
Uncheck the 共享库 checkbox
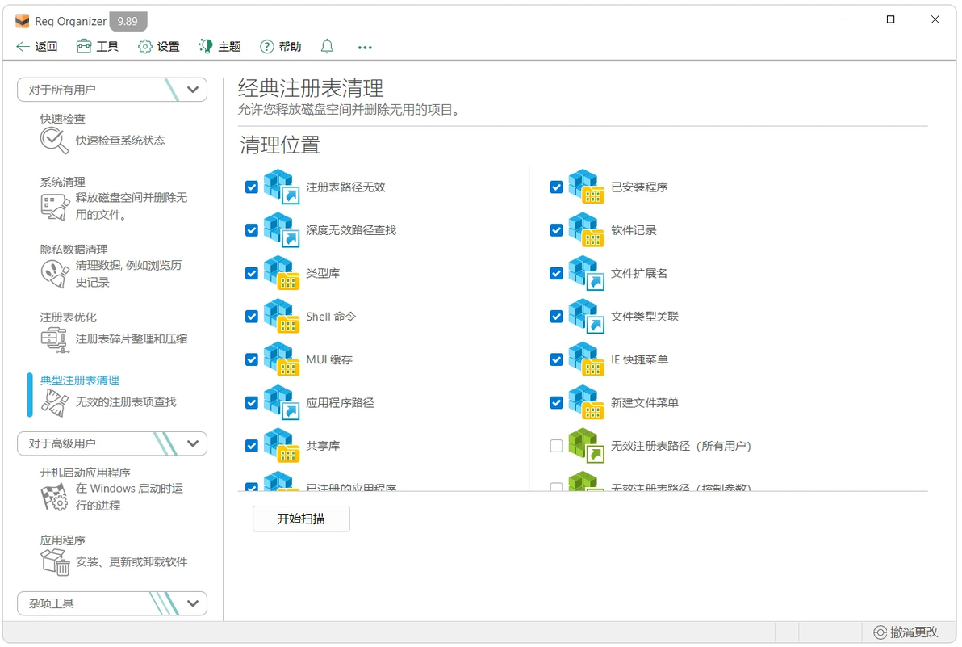tap(252, 446)
